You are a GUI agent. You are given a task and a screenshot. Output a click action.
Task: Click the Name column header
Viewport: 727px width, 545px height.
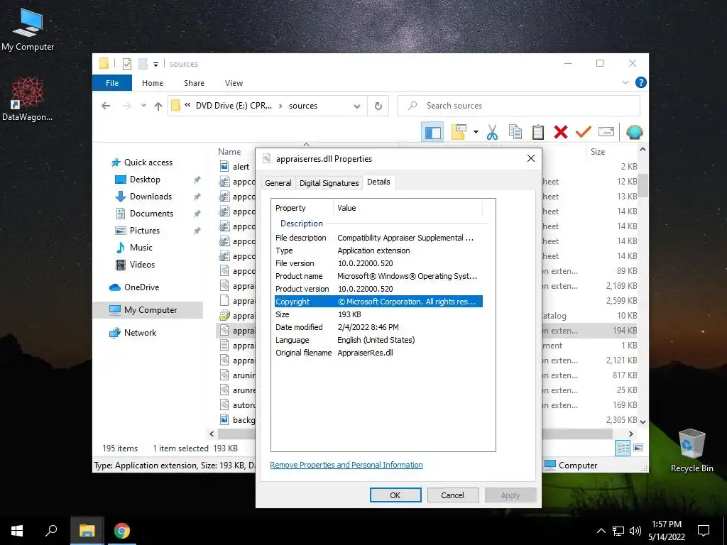[x=229, y=152]
